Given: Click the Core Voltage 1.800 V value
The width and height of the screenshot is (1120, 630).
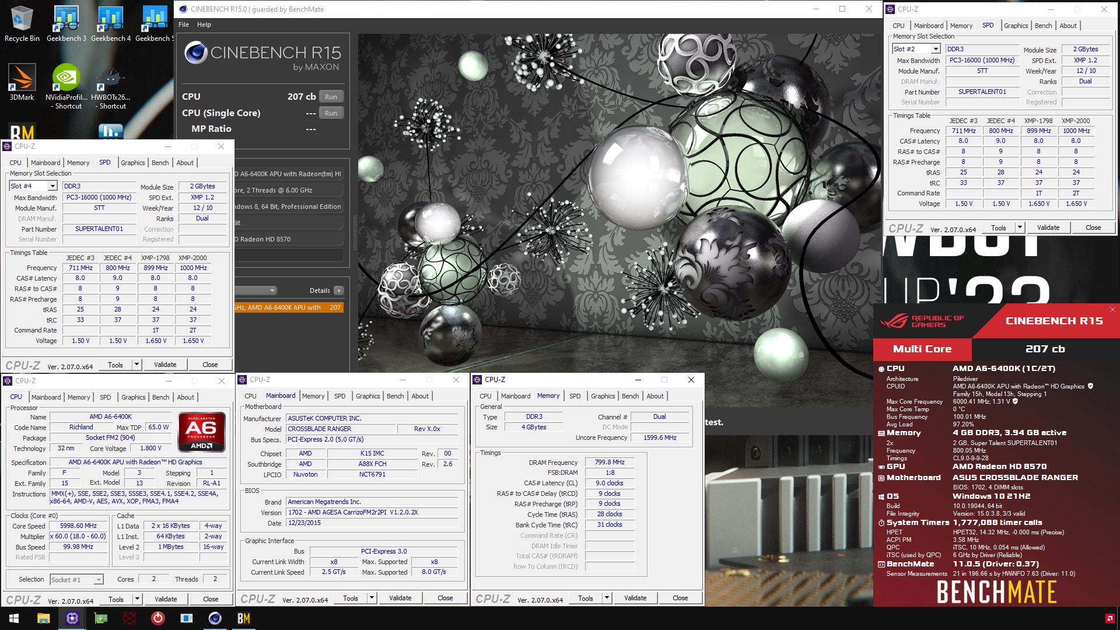Looking at the screenshot, I should (x=150, y=448).
